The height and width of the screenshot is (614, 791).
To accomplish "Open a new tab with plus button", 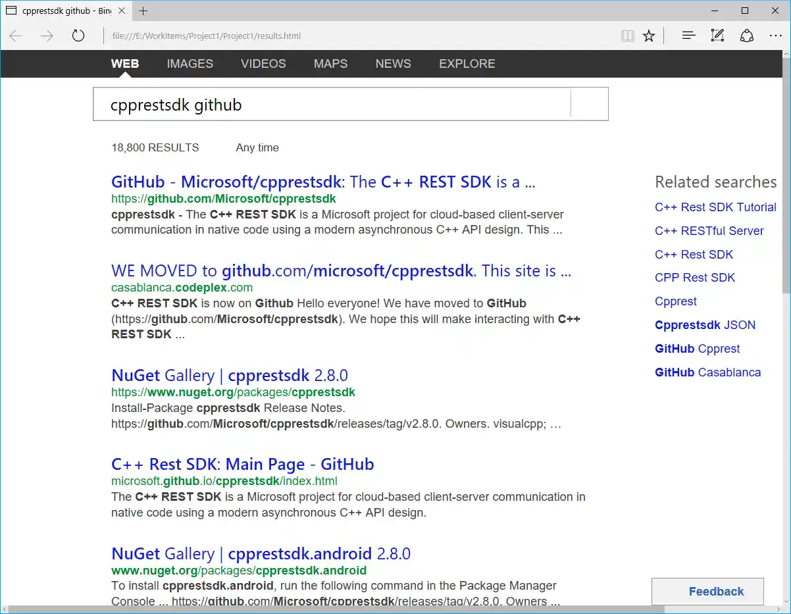I will click(143, 11).
